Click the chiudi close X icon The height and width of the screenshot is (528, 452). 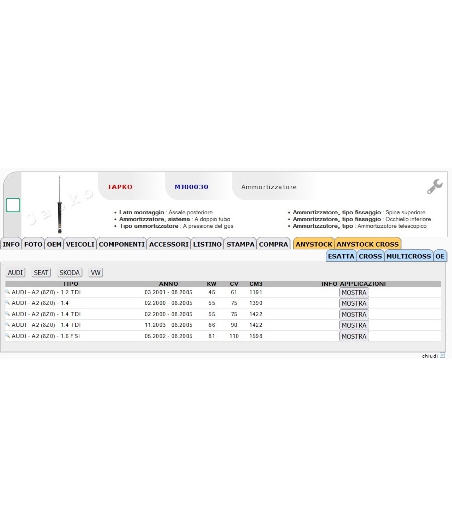(442, 355)
